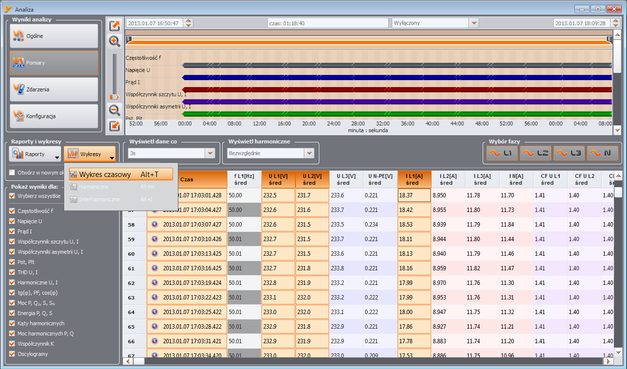This screenshot has width=627, height=369.
Task: Toggle Wybierz wszystkie checkbox
Action: point(12,196)
